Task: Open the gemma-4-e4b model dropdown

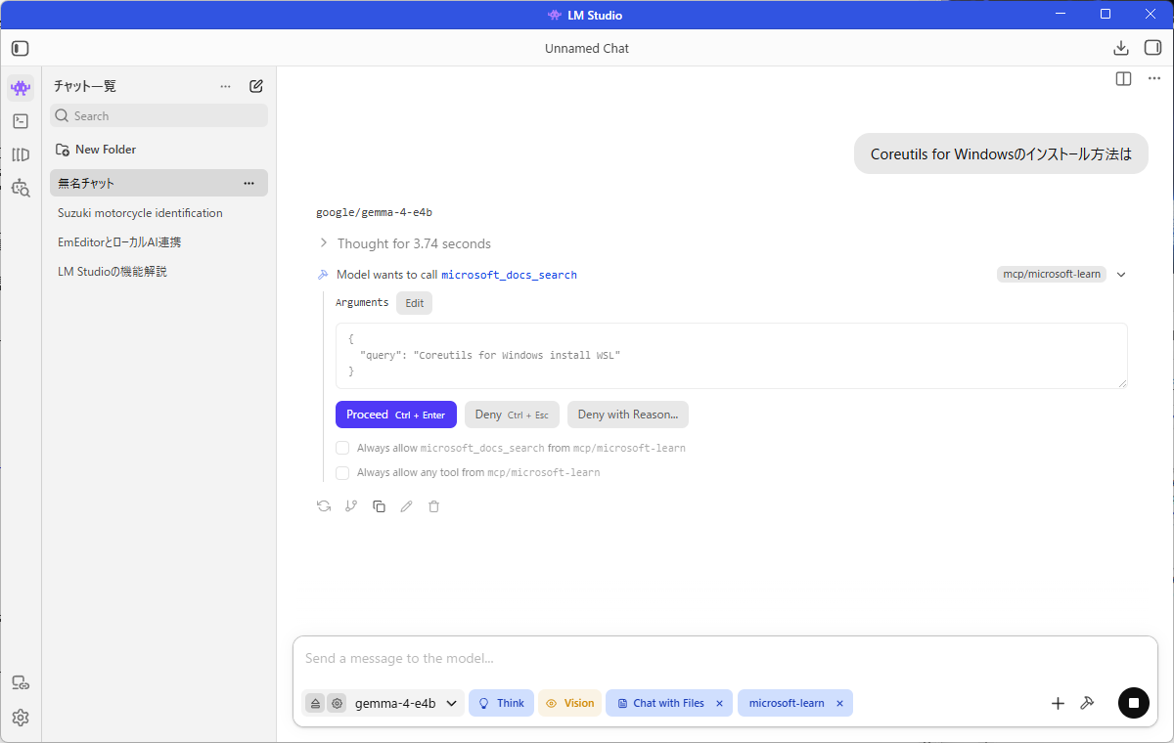Action: (406, 703)
